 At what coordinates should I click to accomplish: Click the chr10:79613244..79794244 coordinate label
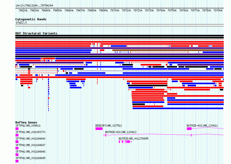point(34,5)
